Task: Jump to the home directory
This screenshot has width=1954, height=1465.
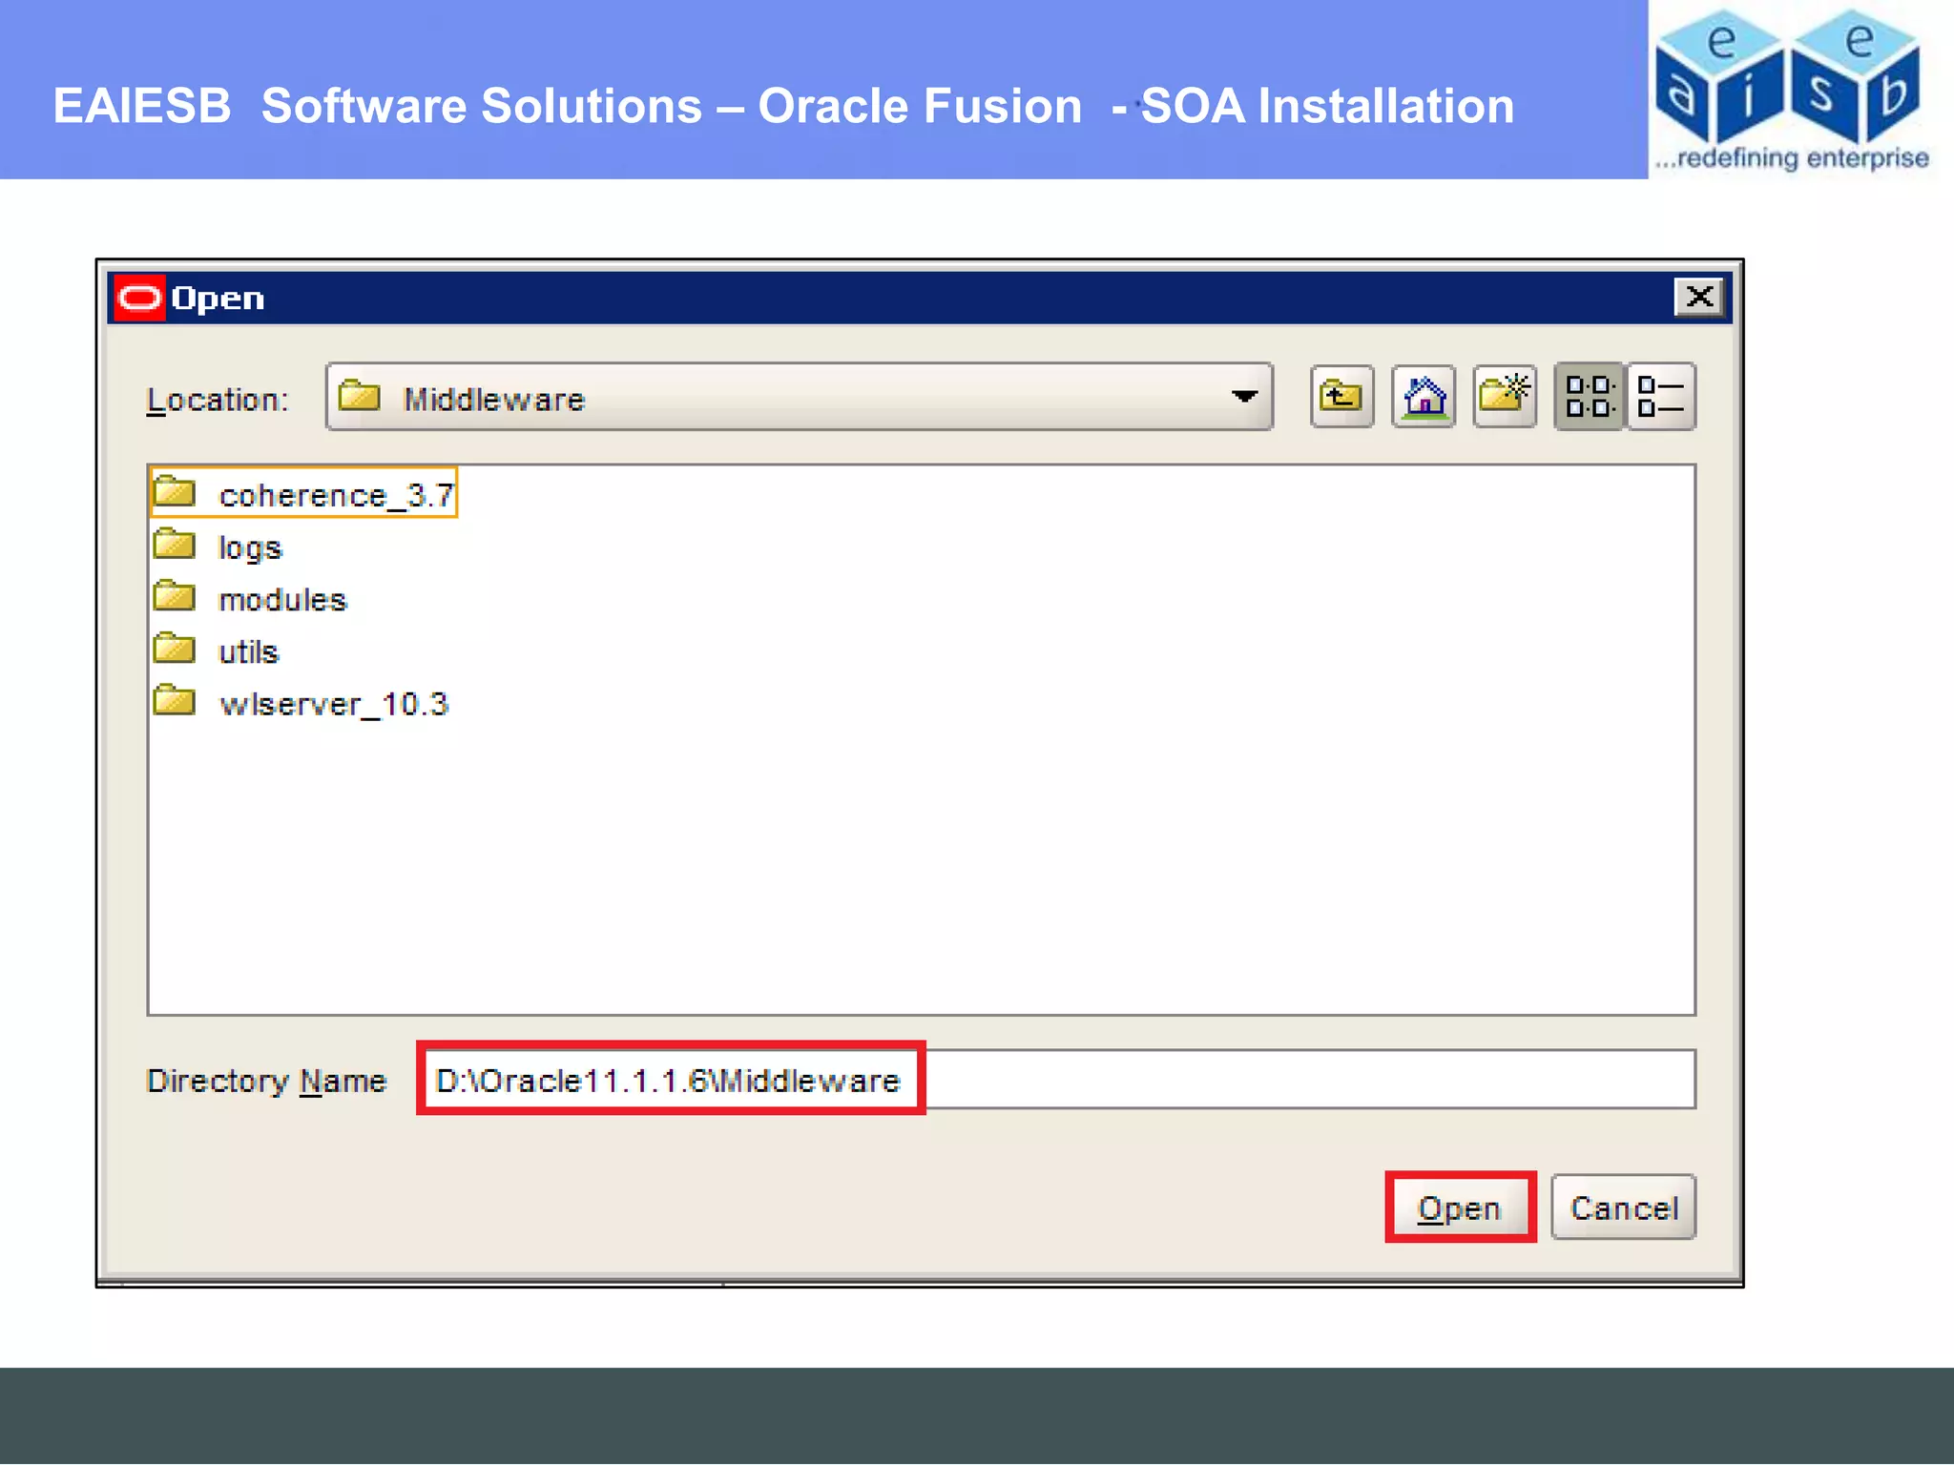Action: 1423,396
